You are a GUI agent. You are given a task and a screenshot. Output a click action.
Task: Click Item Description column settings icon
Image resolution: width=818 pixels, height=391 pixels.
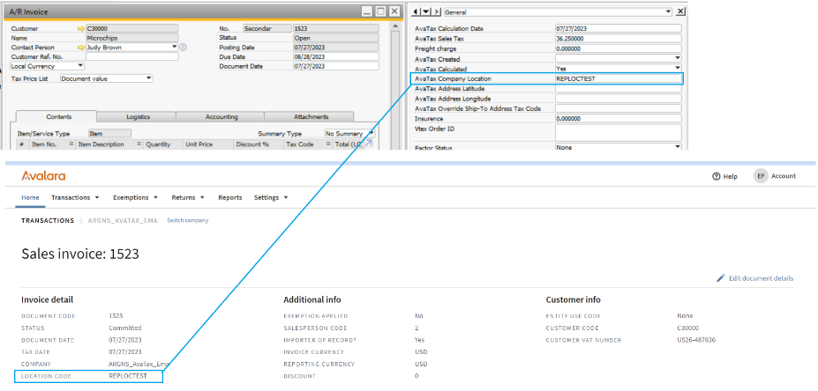pos(139,144)
